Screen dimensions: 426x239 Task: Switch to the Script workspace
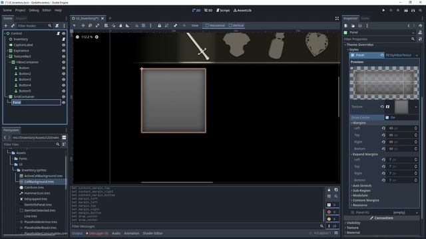(x=223, y=11)
